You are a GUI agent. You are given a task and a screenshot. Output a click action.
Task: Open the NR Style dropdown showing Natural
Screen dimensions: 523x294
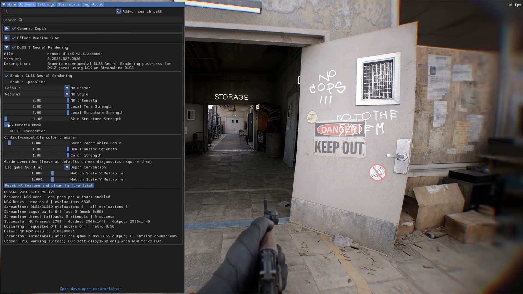click(x=37, y=94)
